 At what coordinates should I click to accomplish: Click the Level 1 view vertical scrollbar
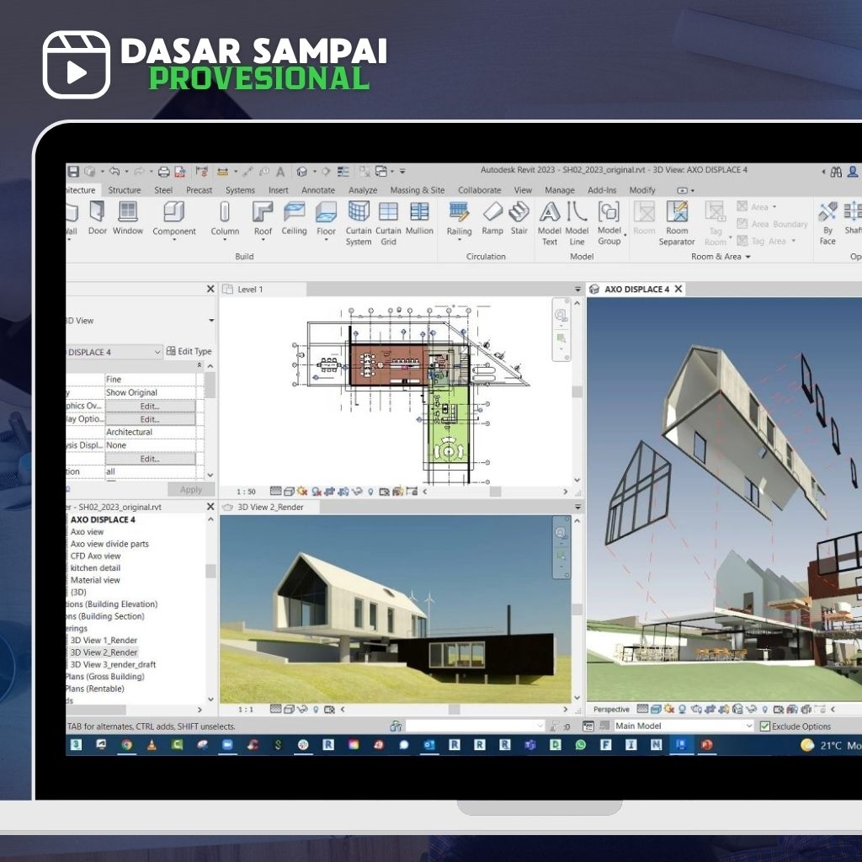pos(577,391)
